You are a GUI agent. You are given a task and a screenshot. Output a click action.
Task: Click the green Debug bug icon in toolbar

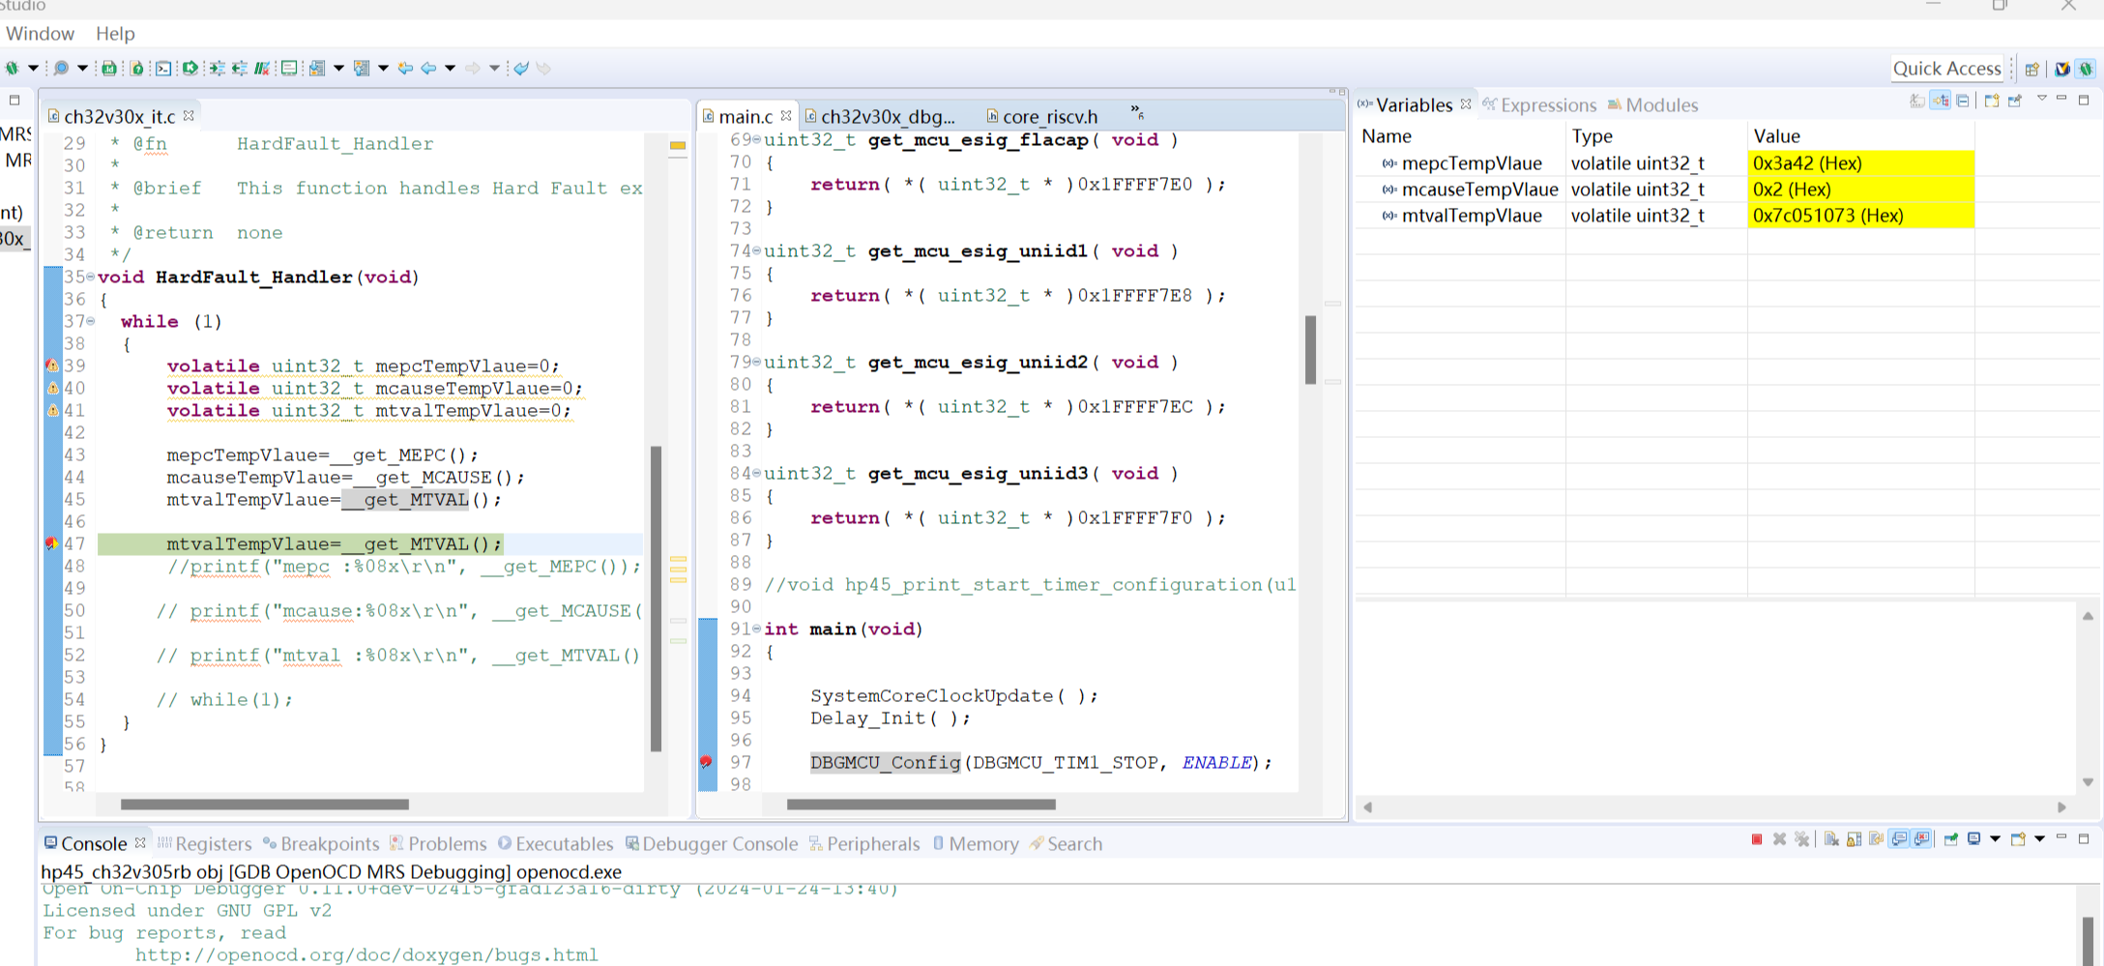pos(12,68)
